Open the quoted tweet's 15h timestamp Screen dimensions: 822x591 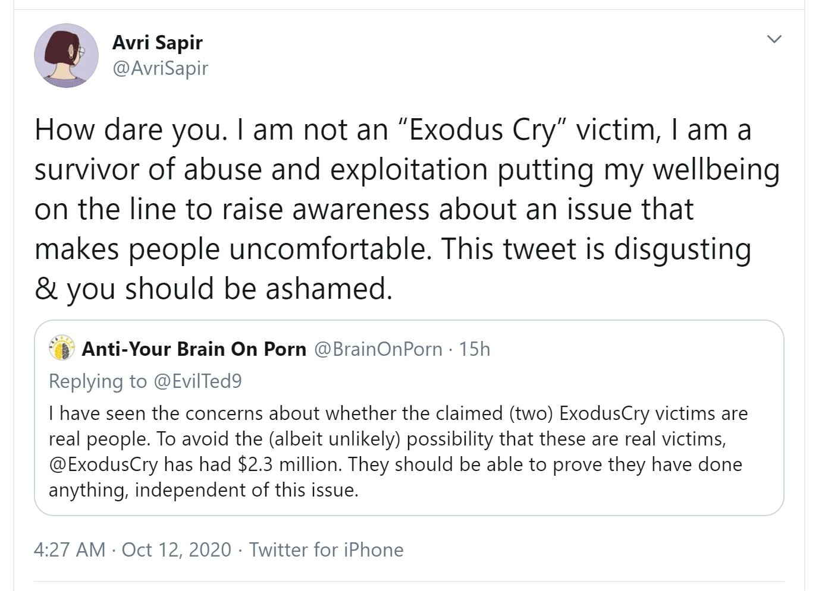(x=475, y=349)
